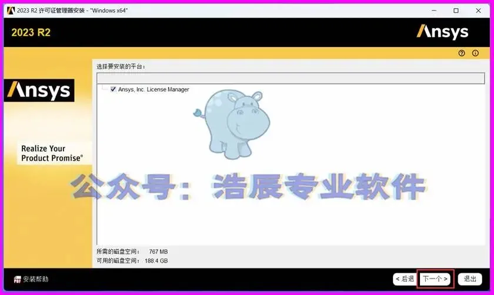Click the 所需的磁盘空间 label

(x=118, y=252)
